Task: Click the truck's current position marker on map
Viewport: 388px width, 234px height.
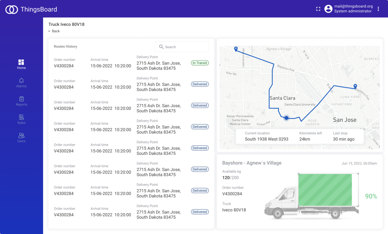Action: [286, 118]
